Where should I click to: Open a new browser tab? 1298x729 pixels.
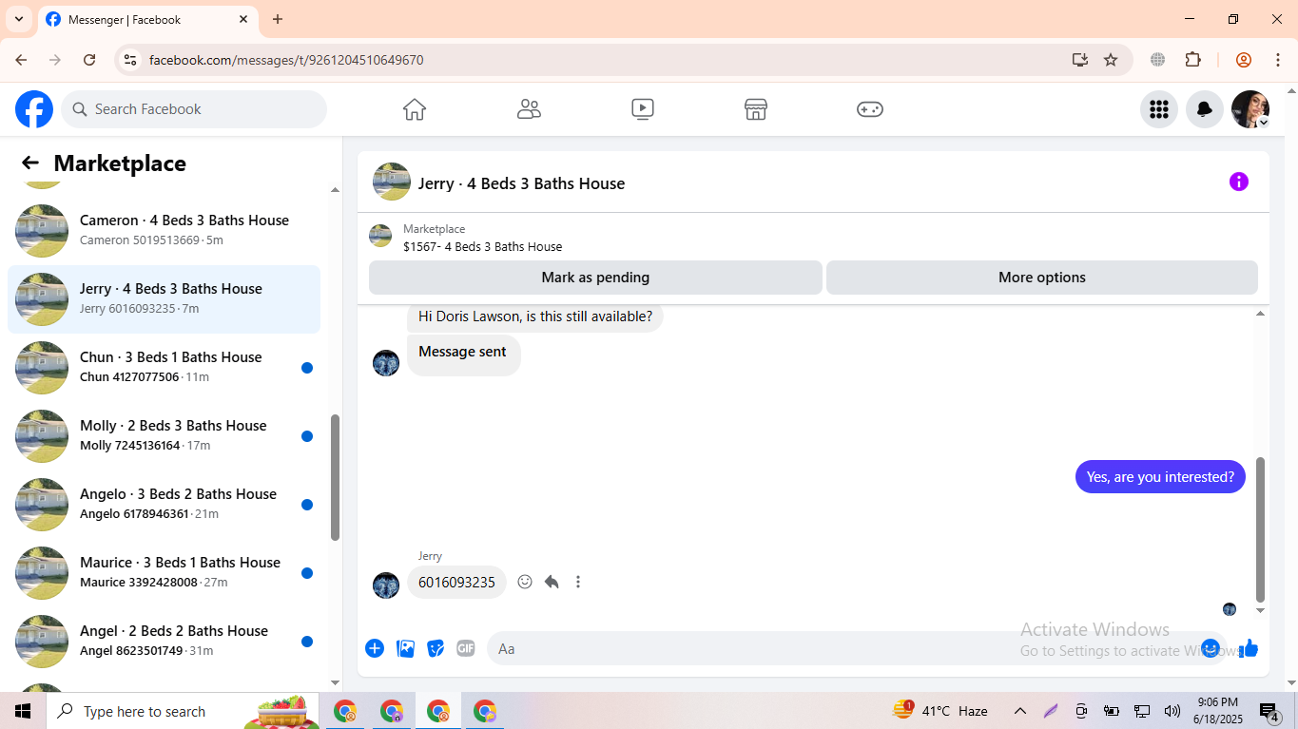pyautogui.click(x=278, y=19)
